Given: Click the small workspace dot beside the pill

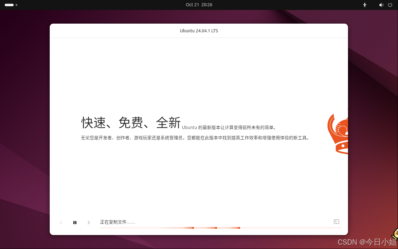Looking at the screenshot, I should coord(16,5).
